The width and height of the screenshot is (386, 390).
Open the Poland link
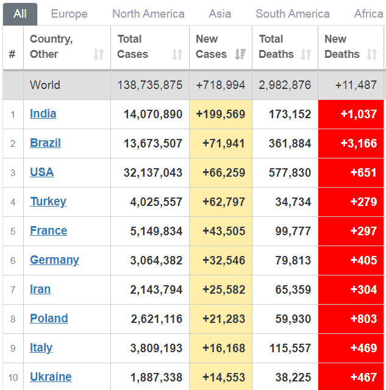[x=49, y=319]
